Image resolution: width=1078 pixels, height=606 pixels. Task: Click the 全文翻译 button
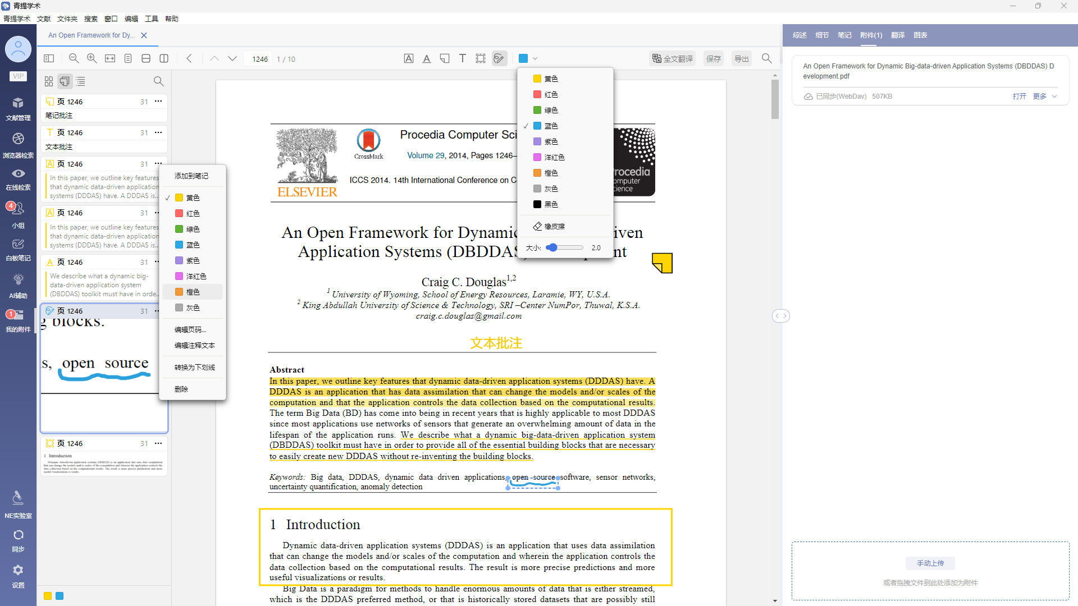[x=673, y=58]
